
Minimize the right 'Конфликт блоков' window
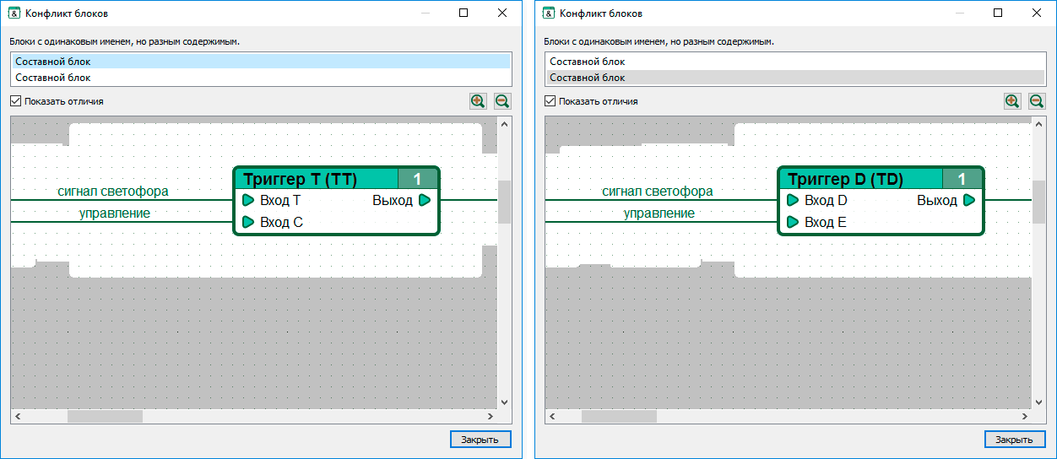pyautogui.click(x=959, y=13)
